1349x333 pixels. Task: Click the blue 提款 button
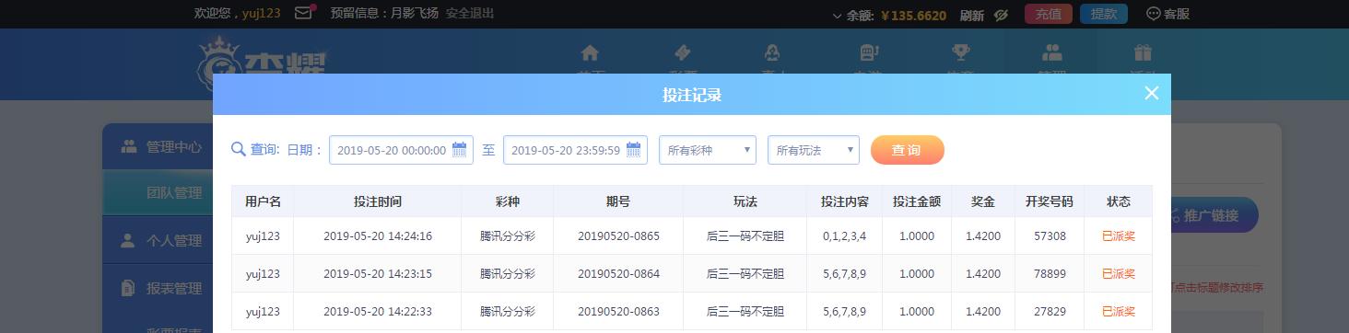pyautogui.click(x=1104, y=14)
